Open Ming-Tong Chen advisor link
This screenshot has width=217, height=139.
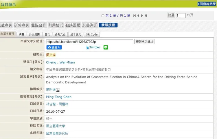(59, 97)
